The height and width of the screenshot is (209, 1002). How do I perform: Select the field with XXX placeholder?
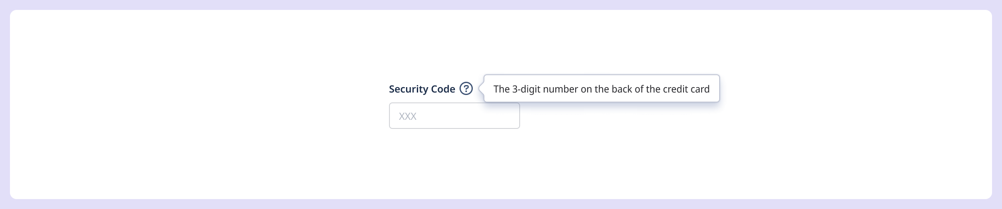click(454, 116)
